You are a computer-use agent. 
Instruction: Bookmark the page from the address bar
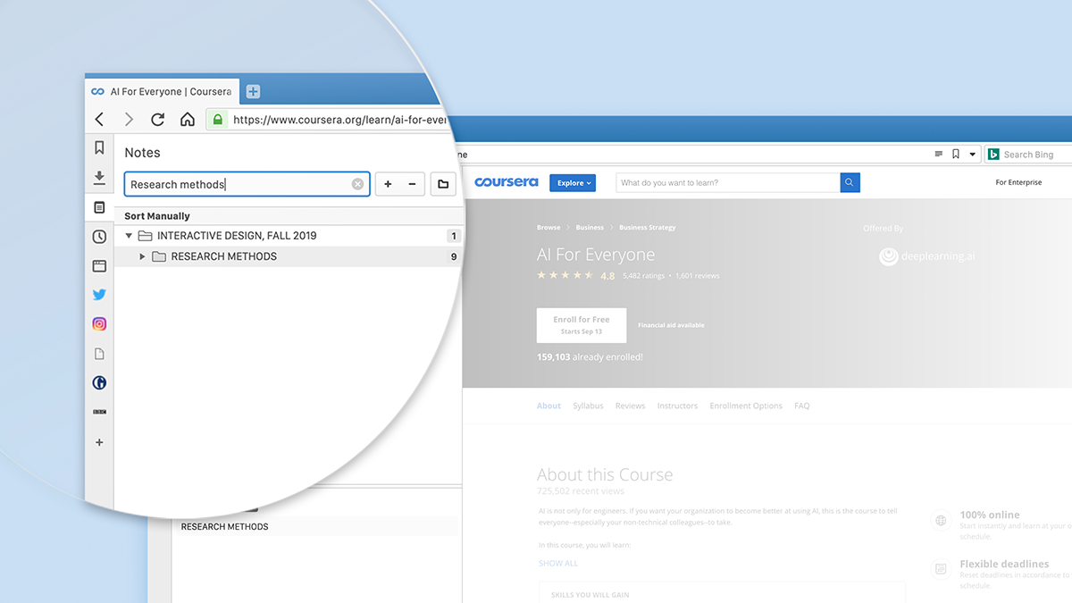tap(955, 154)
